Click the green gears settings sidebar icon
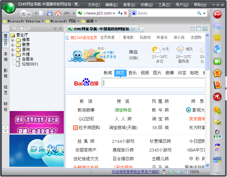Viewport: 227px width, 177px height. (217, 110)
